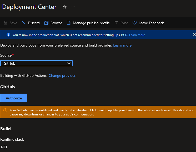Open the Source GitHub dropdown
This screenshot has height=152, width=196.
pyautogui.click(x=36, y=63)
